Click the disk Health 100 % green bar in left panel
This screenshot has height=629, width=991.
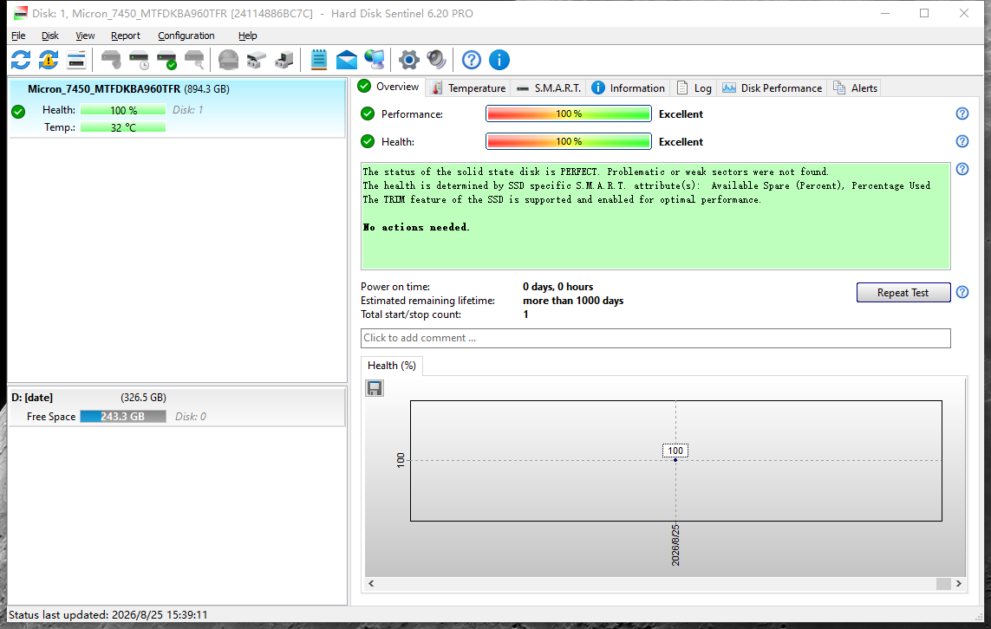123,110
